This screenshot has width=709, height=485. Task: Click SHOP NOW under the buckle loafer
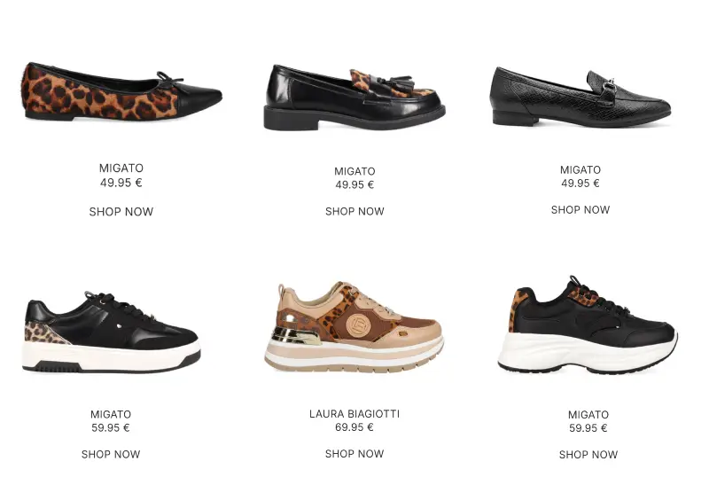pos(580,210)
